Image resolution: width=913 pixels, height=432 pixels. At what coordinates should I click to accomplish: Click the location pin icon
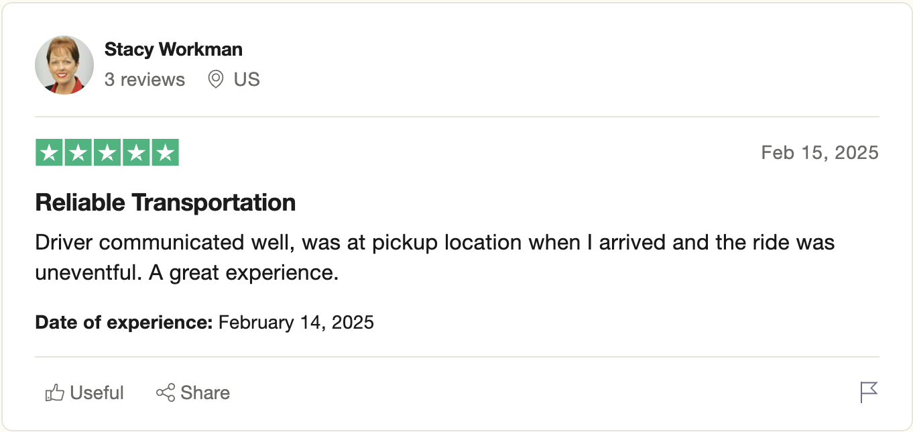click(215, 80)
